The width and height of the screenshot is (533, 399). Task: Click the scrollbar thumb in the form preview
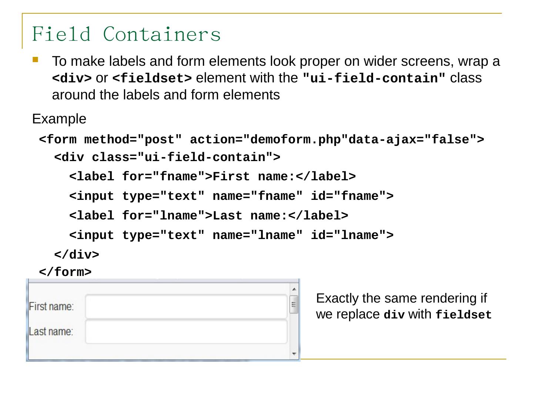point(294,304)
